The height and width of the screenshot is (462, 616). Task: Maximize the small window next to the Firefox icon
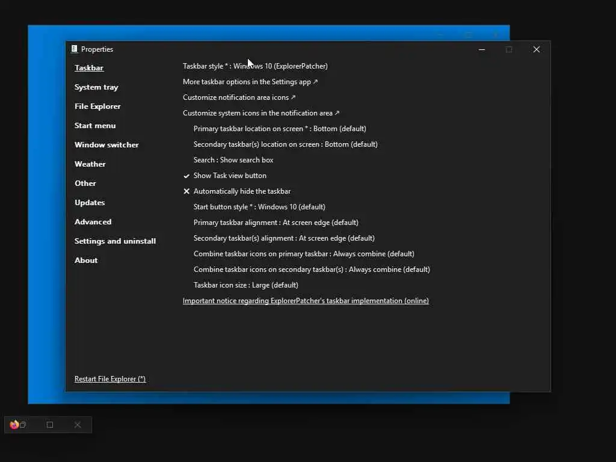coord(50,425)
